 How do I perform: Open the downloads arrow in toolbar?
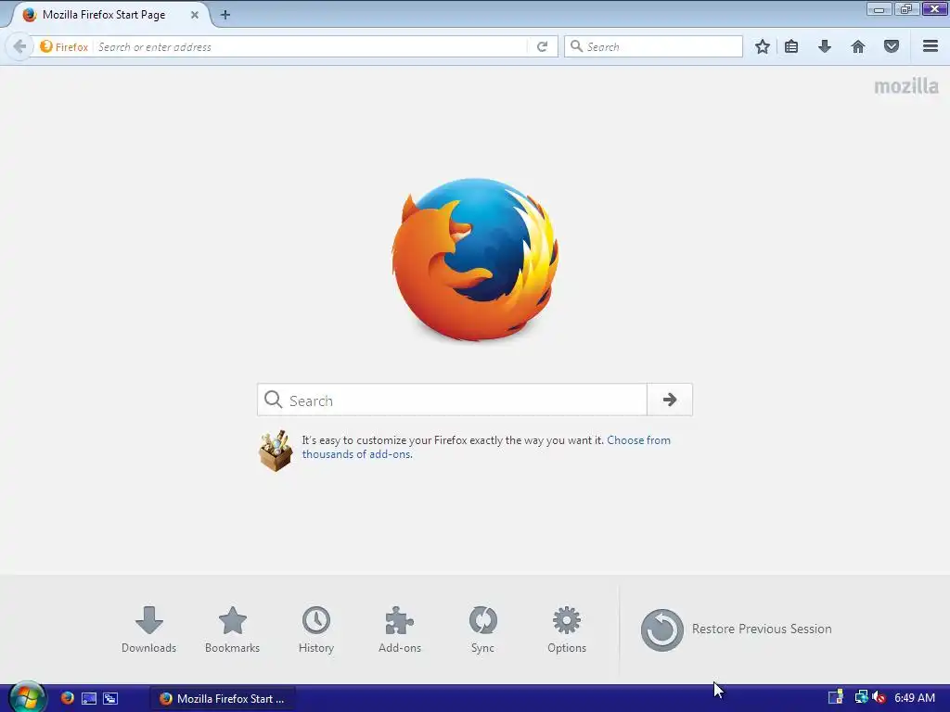coord(825,46)
